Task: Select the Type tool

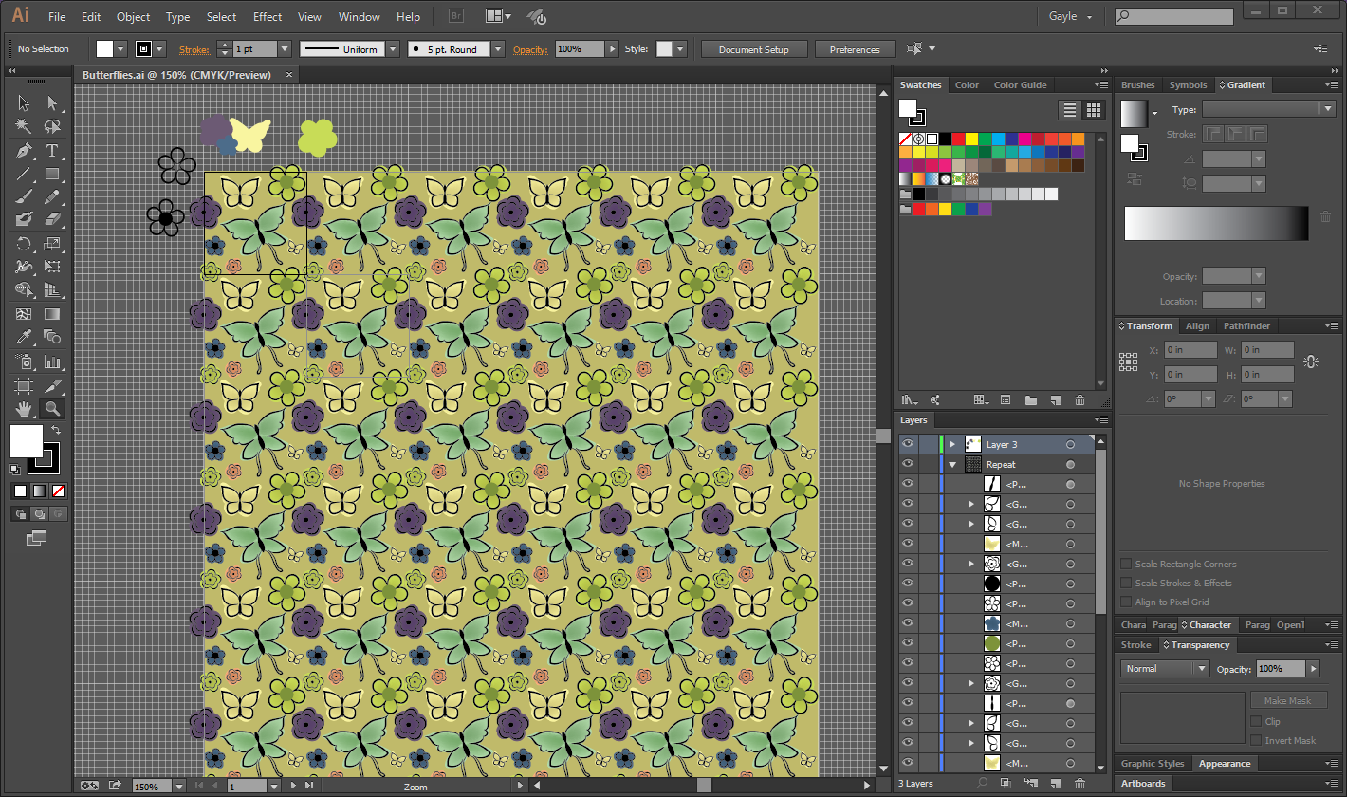Action: pos(52,151)
